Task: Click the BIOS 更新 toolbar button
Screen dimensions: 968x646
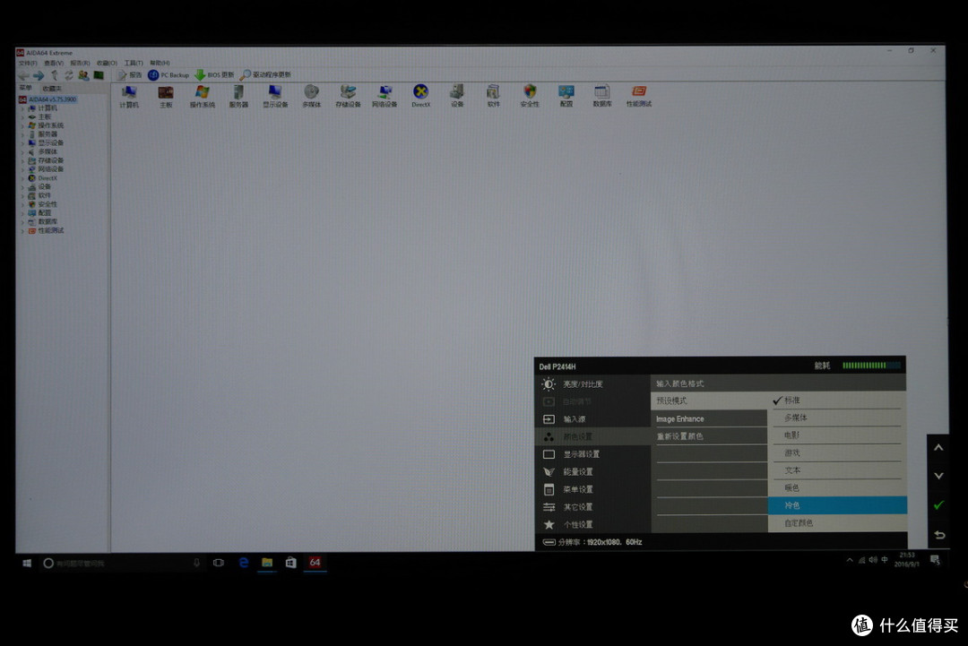Action: tap(215, 75)
